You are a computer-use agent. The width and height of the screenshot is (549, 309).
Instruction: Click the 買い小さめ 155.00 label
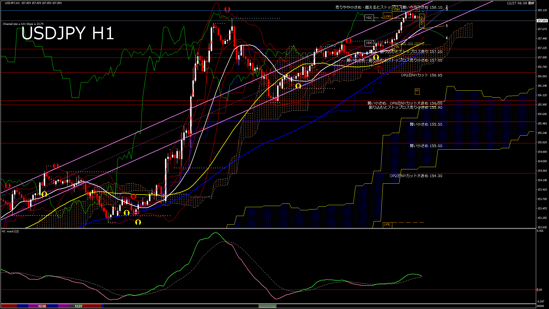426,146
